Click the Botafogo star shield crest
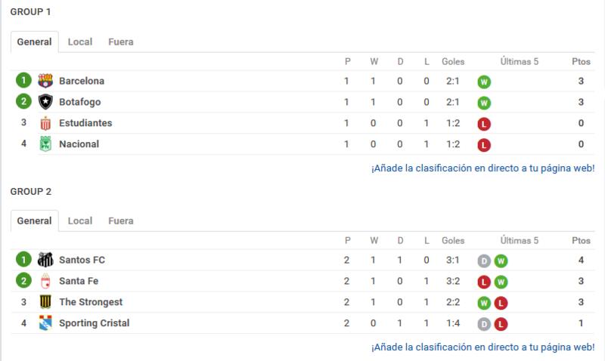 click(x=45, y=102)
